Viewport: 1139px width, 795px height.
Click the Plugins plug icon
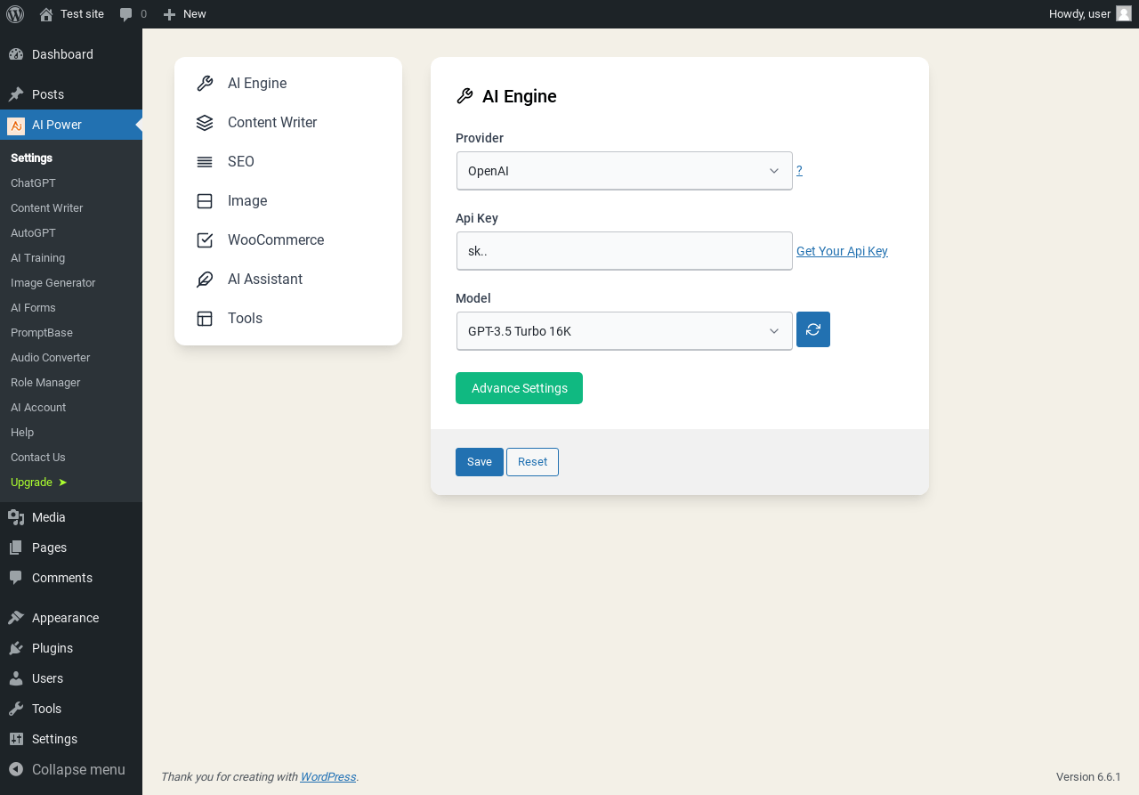point(16,648)
